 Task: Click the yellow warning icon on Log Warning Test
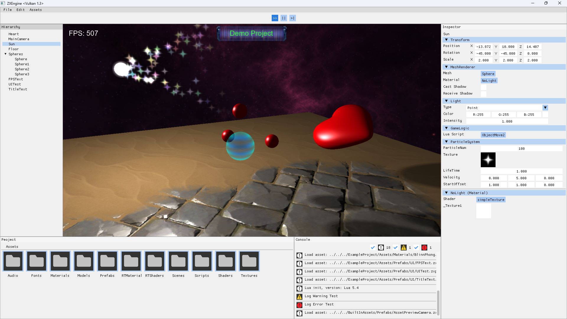click(299, 297)
